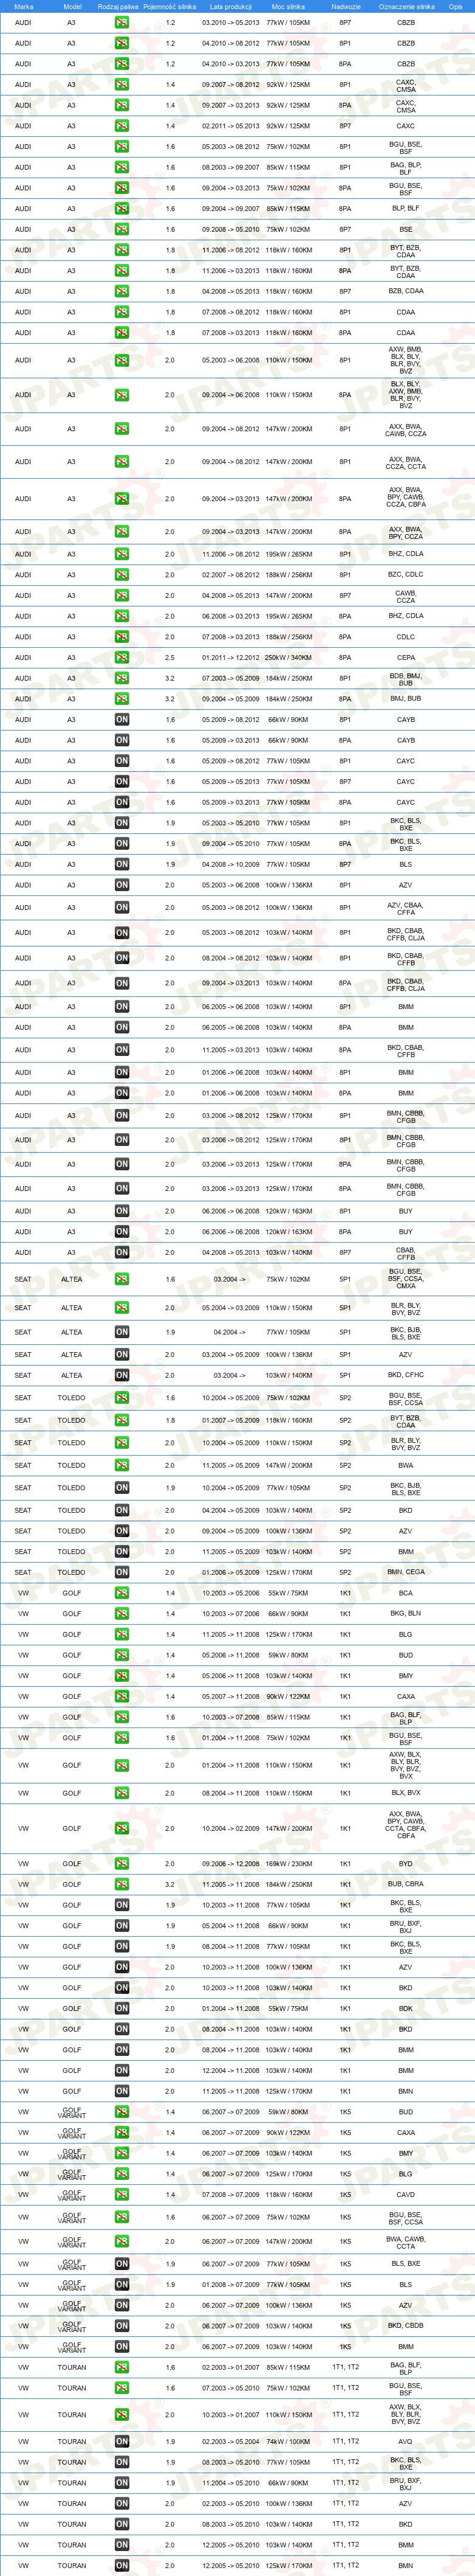Click the 01.2011 -> 12.2012 production years cell
The width and height of the screenshot is (475, 2576).
231,658
